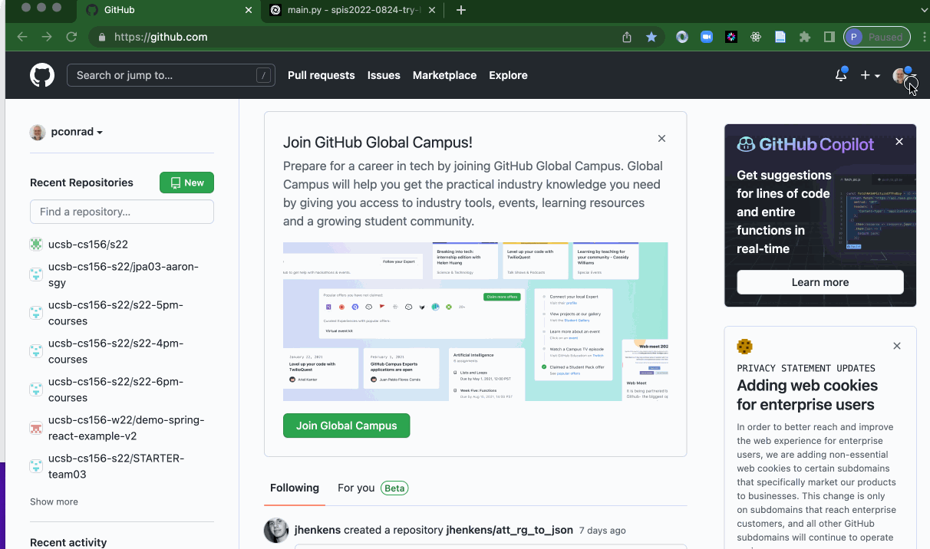The image size is (930, 549).
Task: Click the GitHub Copilot icon in the banner
Action: 745,143
